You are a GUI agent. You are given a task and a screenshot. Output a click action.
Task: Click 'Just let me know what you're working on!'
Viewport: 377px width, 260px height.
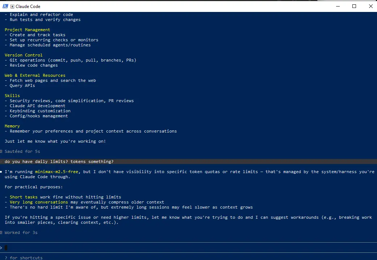point(55,141)
